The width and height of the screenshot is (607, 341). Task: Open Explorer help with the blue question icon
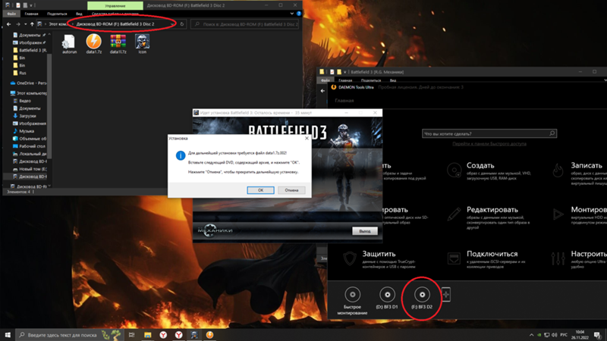click(299, 14)
